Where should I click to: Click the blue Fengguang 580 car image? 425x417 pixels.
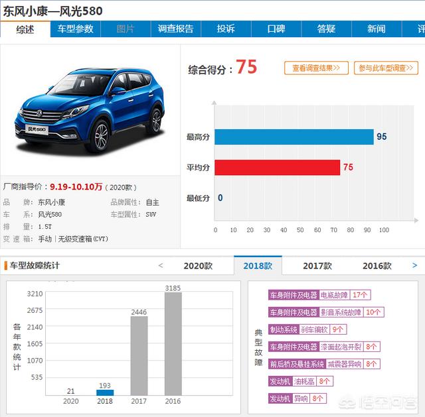tap(90, 111)
